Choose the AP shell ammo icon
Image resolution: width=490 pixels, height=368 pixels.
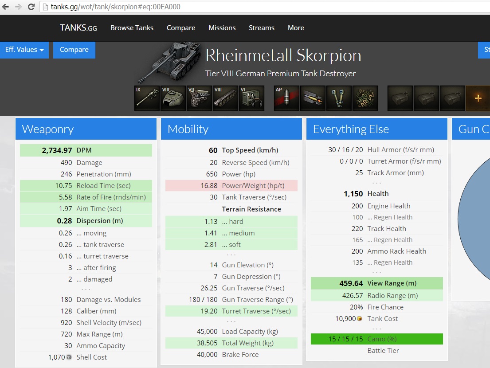[x=286, y=98]
